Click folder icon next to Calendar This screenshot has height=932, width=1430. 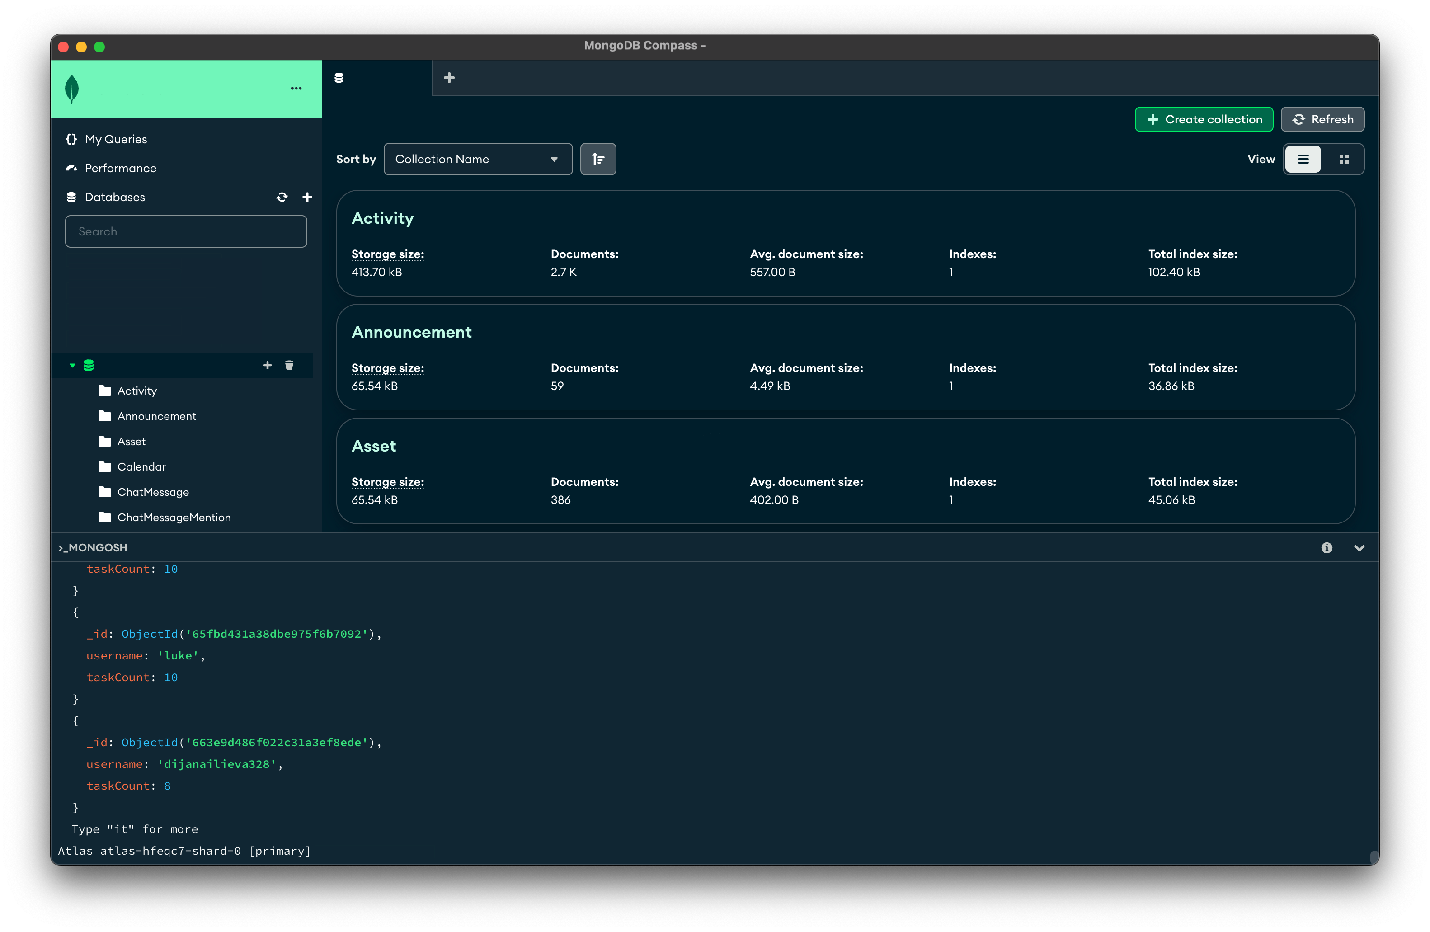104,467
